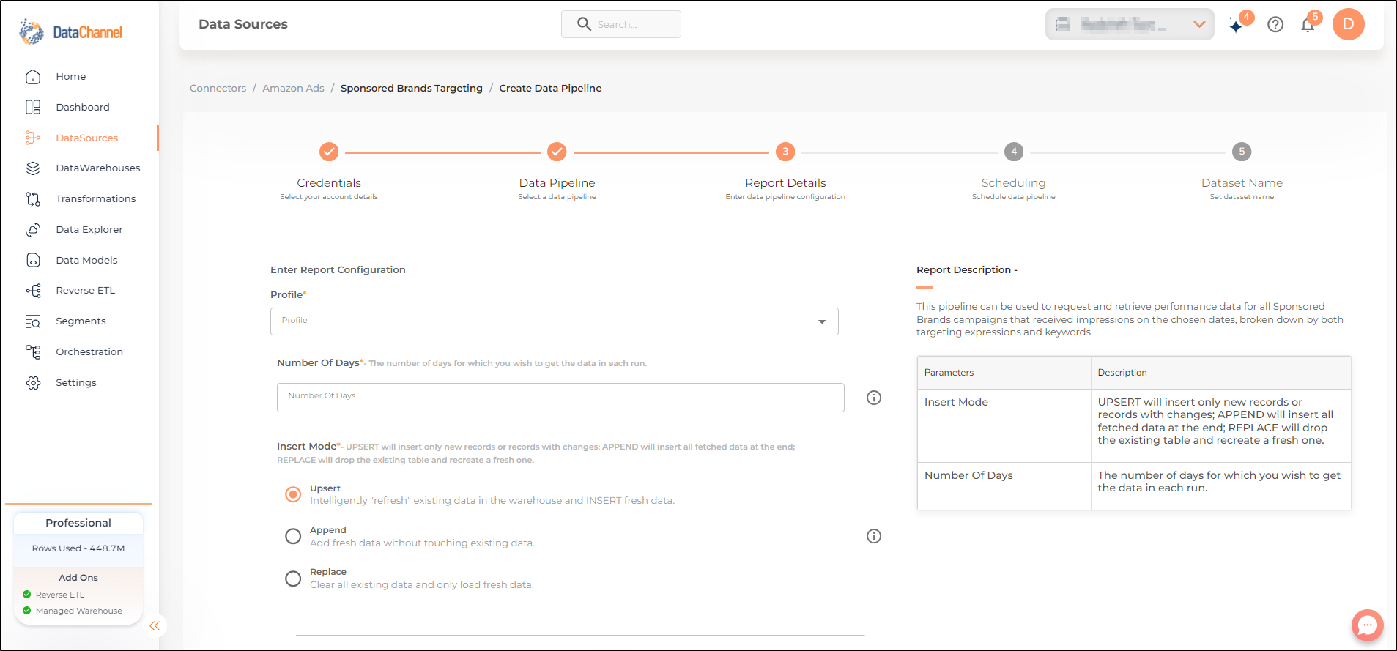
Task: Open the notifications bell
Action: click(1308, 25)
